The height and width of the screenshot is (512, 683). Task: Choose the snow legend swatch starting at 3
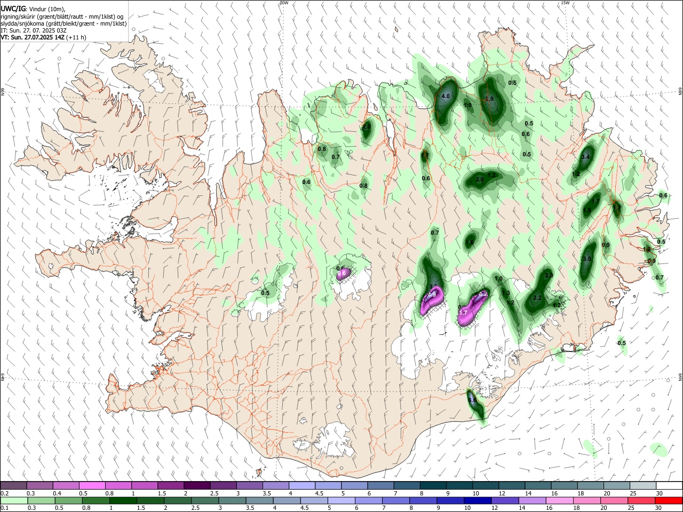coord(250,486)
